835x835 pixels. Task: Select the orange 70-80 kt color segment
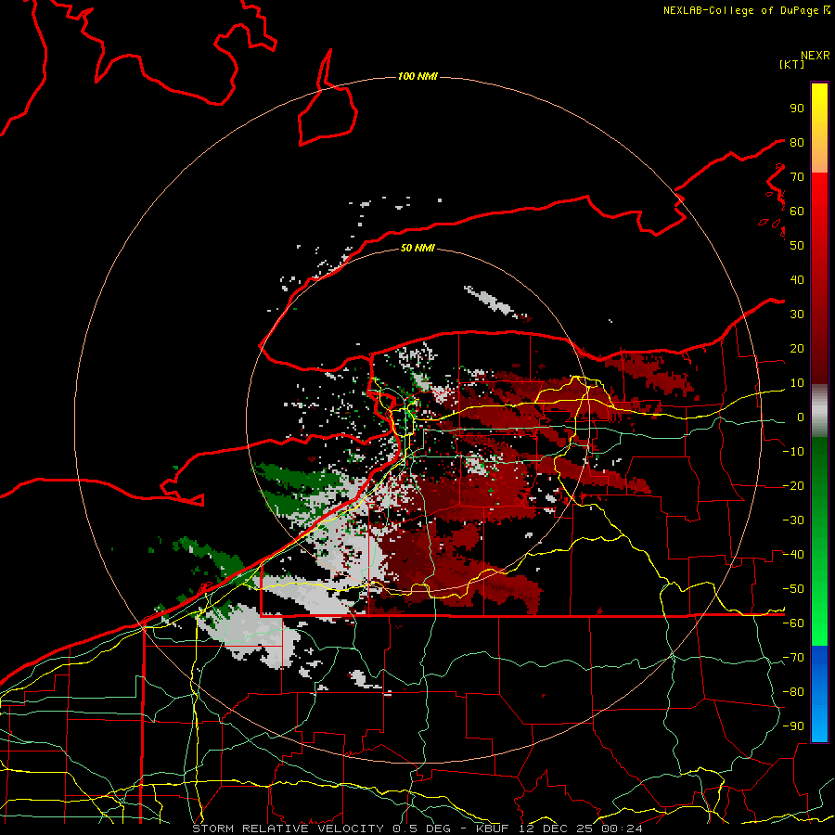click(x=819, y=157)
